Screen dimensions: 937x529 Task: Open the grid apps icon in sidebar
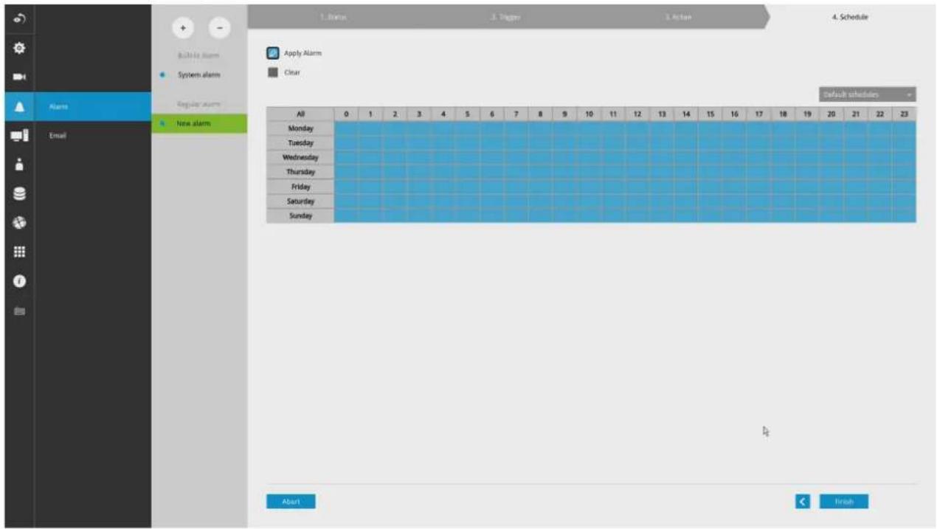point(19,252)
